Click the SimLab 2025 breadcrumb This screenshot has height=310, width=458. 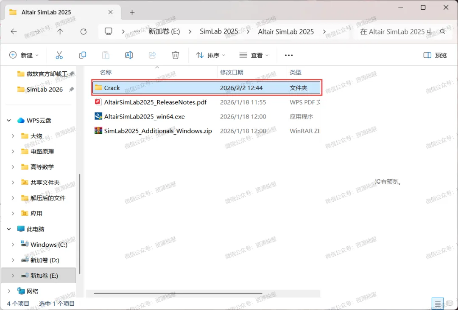219,31
